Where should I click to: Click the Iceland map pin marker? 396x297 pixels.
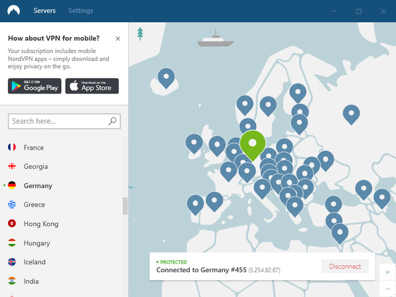166,78
